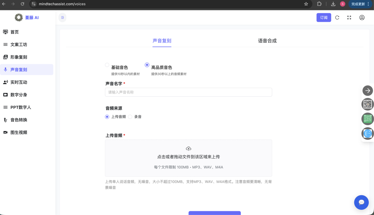Image resolution: width=374 pixels, height=215 pixels.
Task: Expand the right-edge arrow panel
Action: click(367, 91)
